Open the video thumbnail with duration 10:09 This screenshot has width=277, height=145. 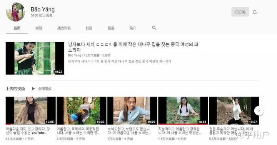tap(132, 110)
